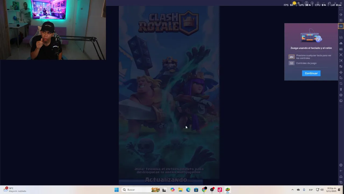
Task: Open system volume tray icon
Action: [x=322, y=190]
